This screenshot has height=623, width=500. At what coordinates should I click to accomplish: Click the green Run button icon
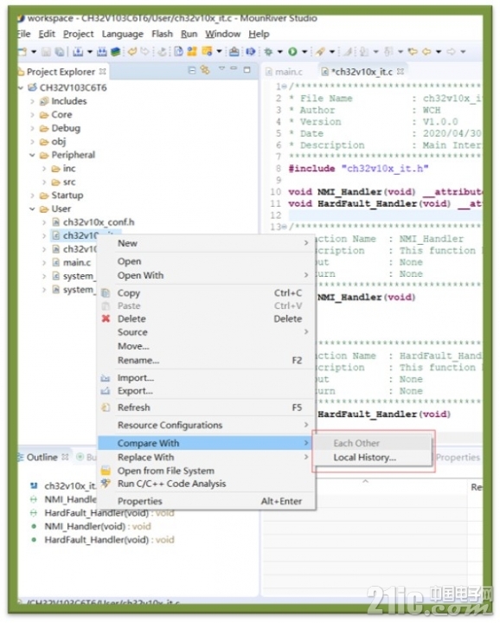point(292,52)
